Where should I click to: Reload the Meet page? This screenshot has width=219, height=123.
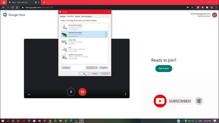[x=12, y=8]
